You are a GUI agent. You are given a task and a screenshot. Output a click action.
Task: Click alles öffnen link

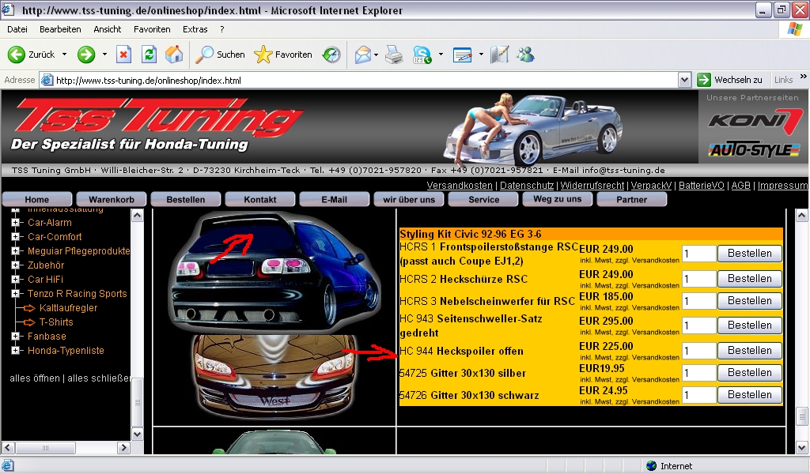pos(35,378)
